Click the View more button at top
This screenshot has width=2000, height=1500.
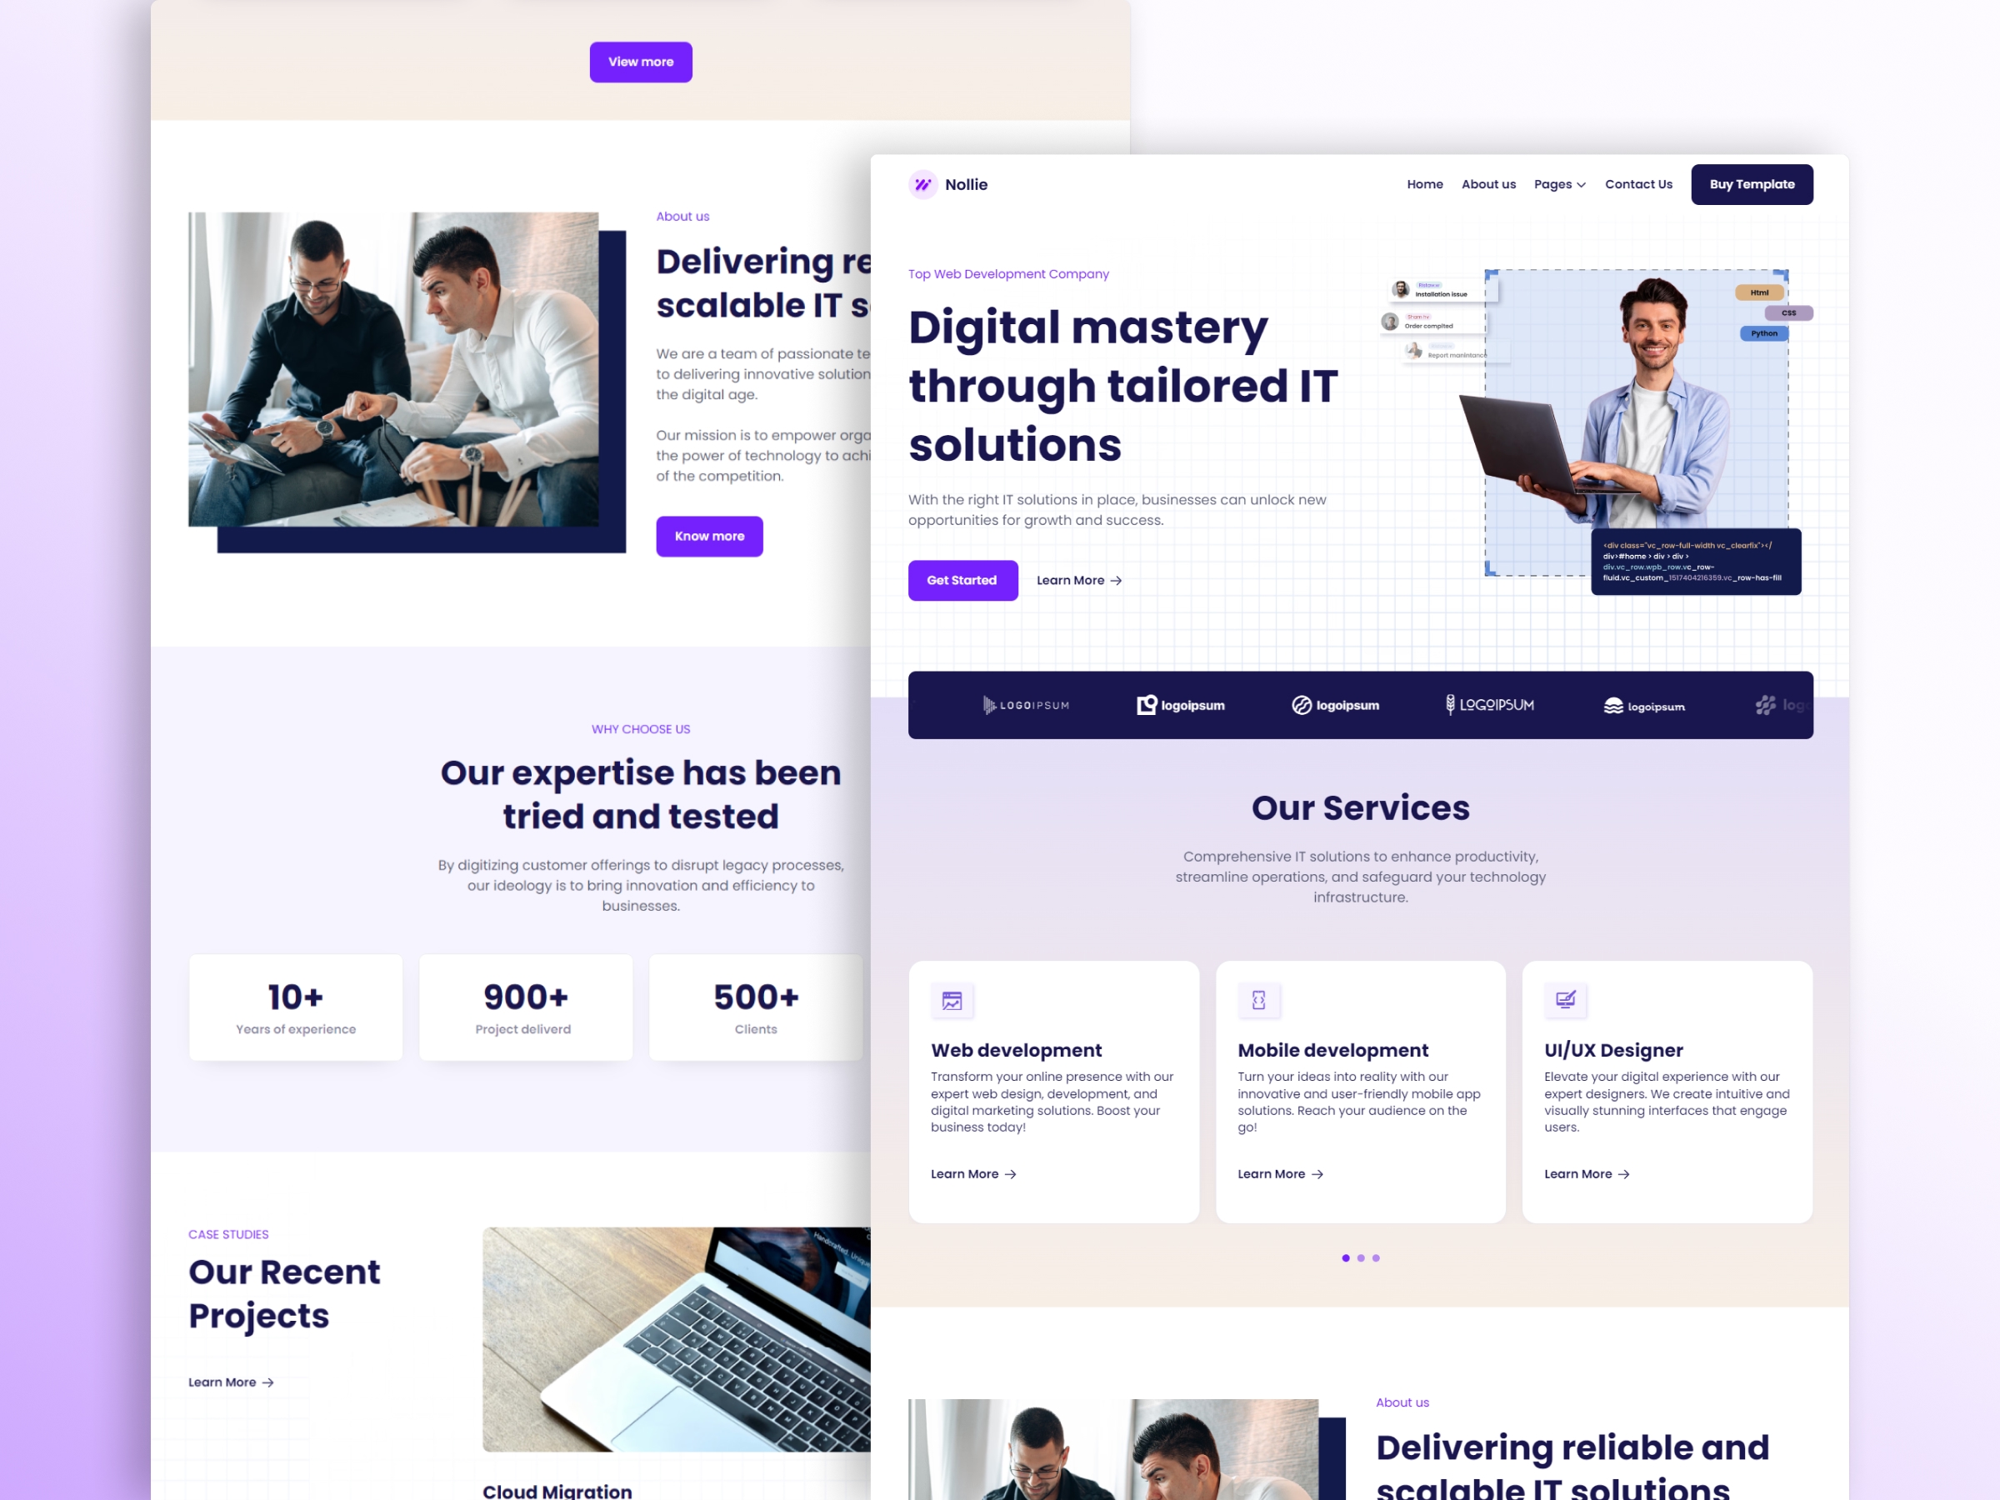[x=641, y=62]
